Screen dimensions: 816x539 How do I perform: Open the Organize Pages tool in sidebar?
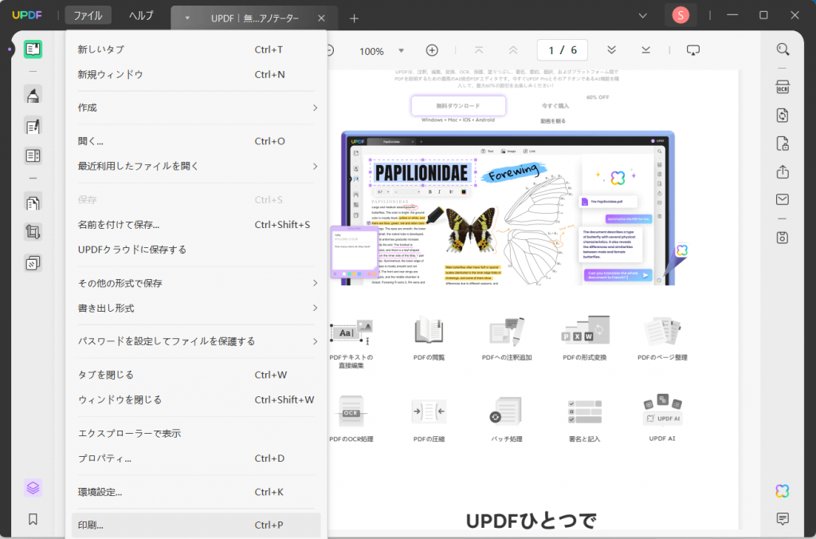pos(33,202)
